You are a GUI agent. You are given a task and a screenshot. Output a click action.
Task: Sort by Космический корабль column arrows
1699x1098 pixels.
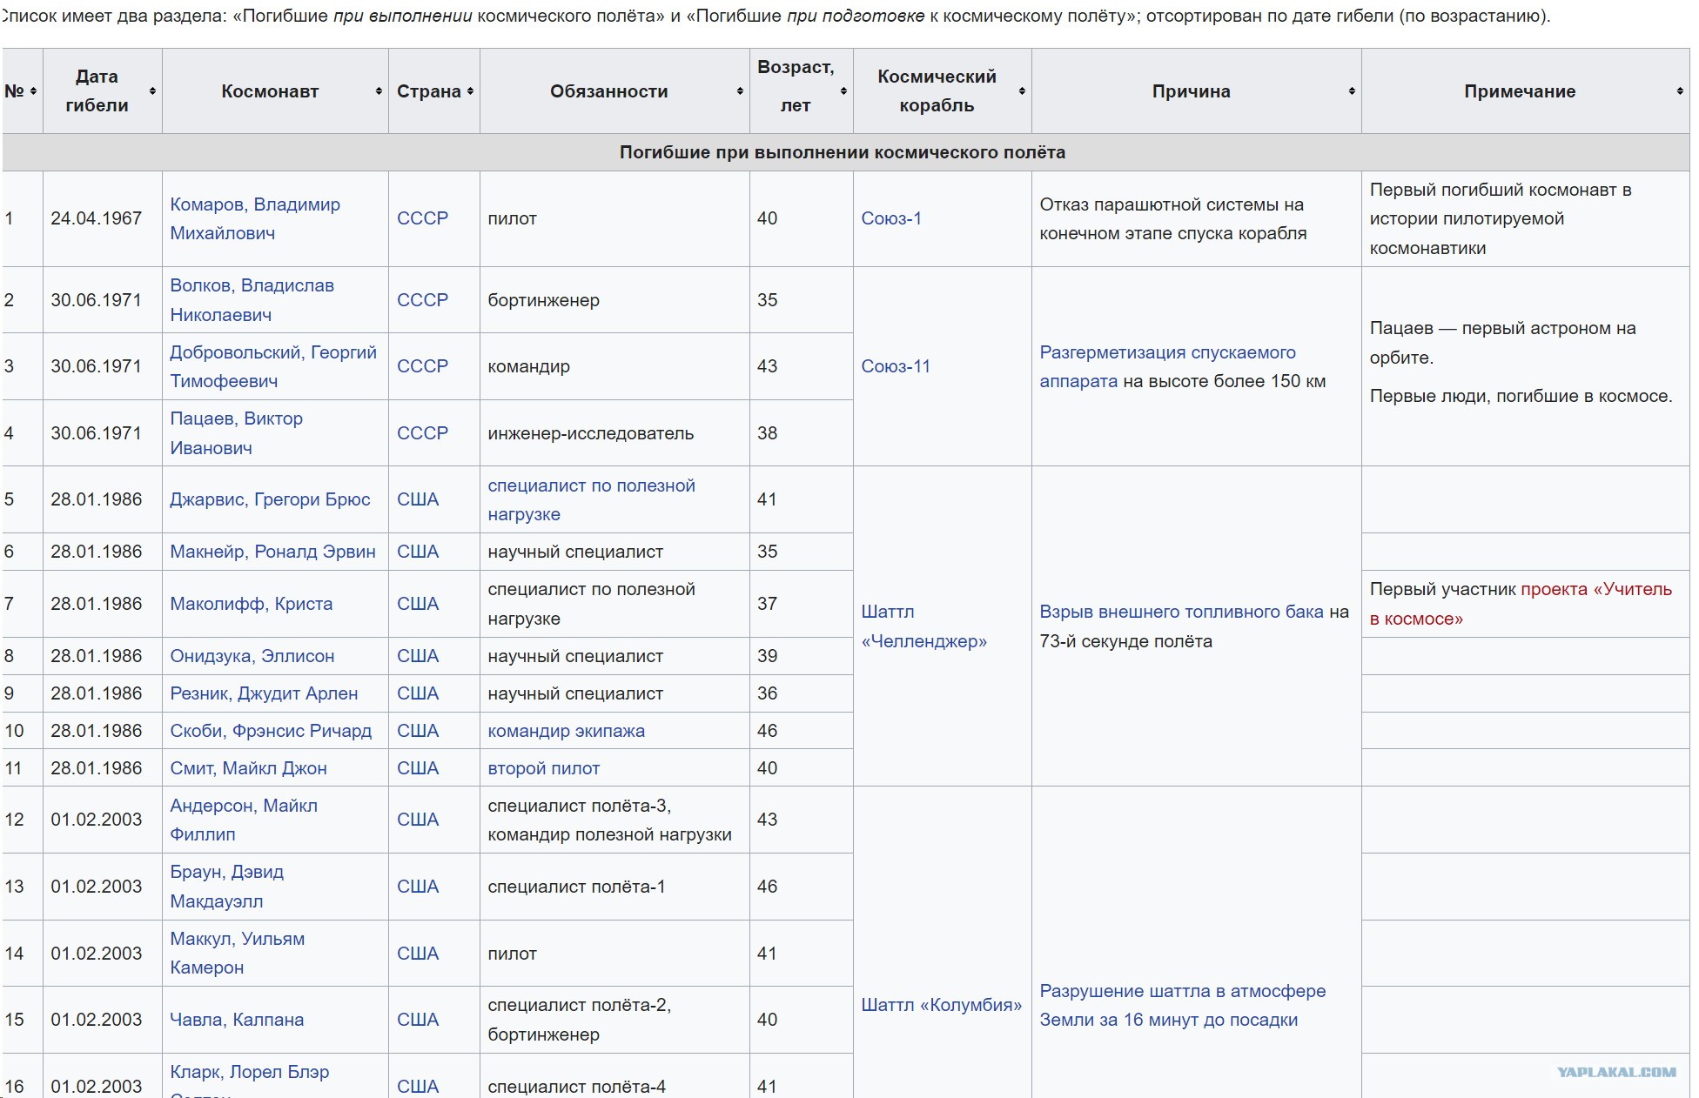point(1022,91)
